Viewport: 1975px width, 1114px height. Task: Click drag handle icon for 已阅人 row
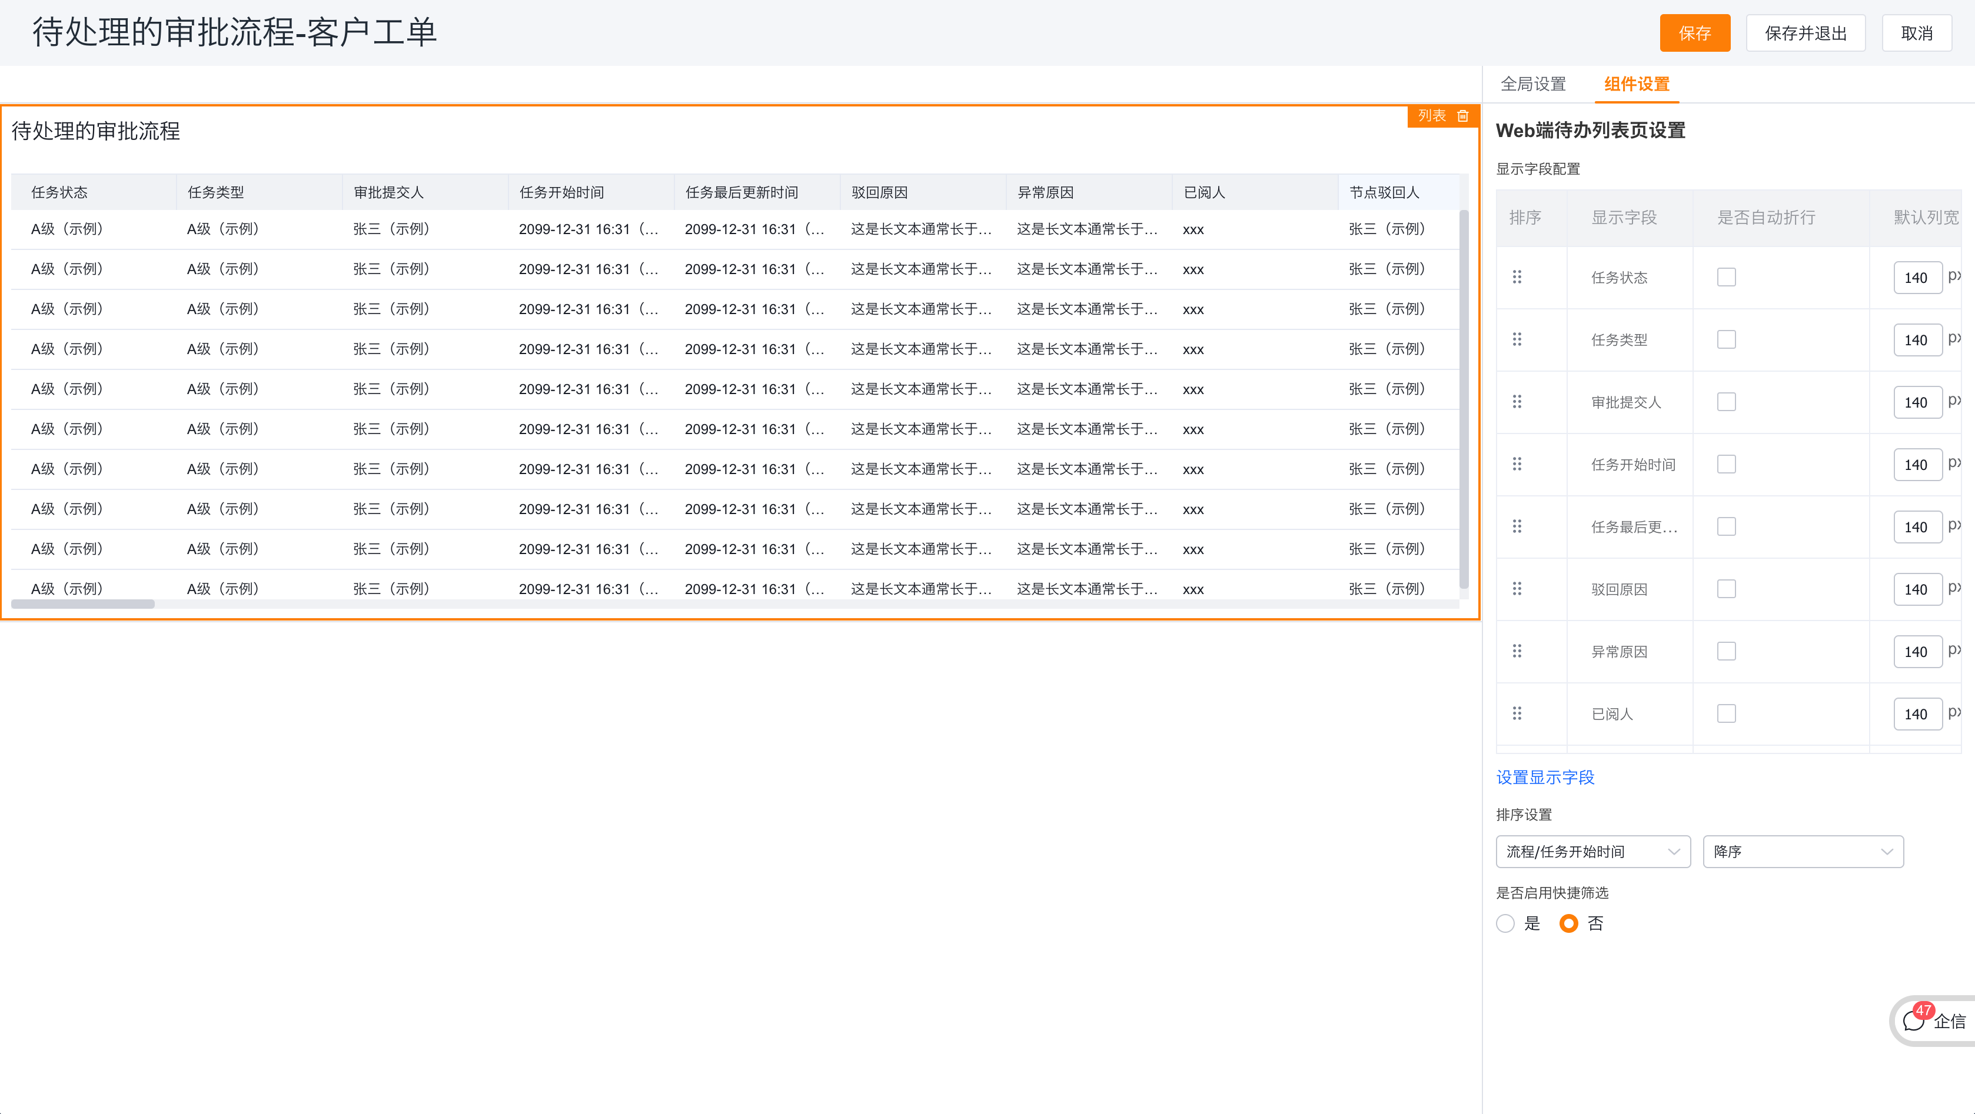click(x=1517, y=713)
